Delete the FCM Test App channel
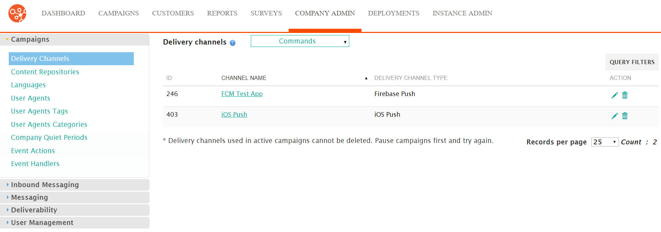The width and height of the screenshot is (661, 232). pyautogui.click(x=625, y=95)
